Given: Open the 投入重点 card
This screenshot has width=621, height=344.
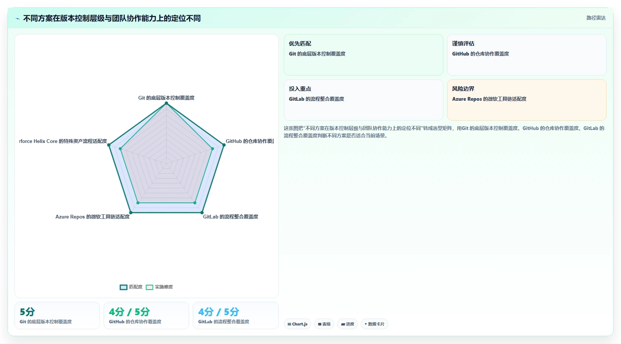Looking at the screenshot, I should click(363, 100).
